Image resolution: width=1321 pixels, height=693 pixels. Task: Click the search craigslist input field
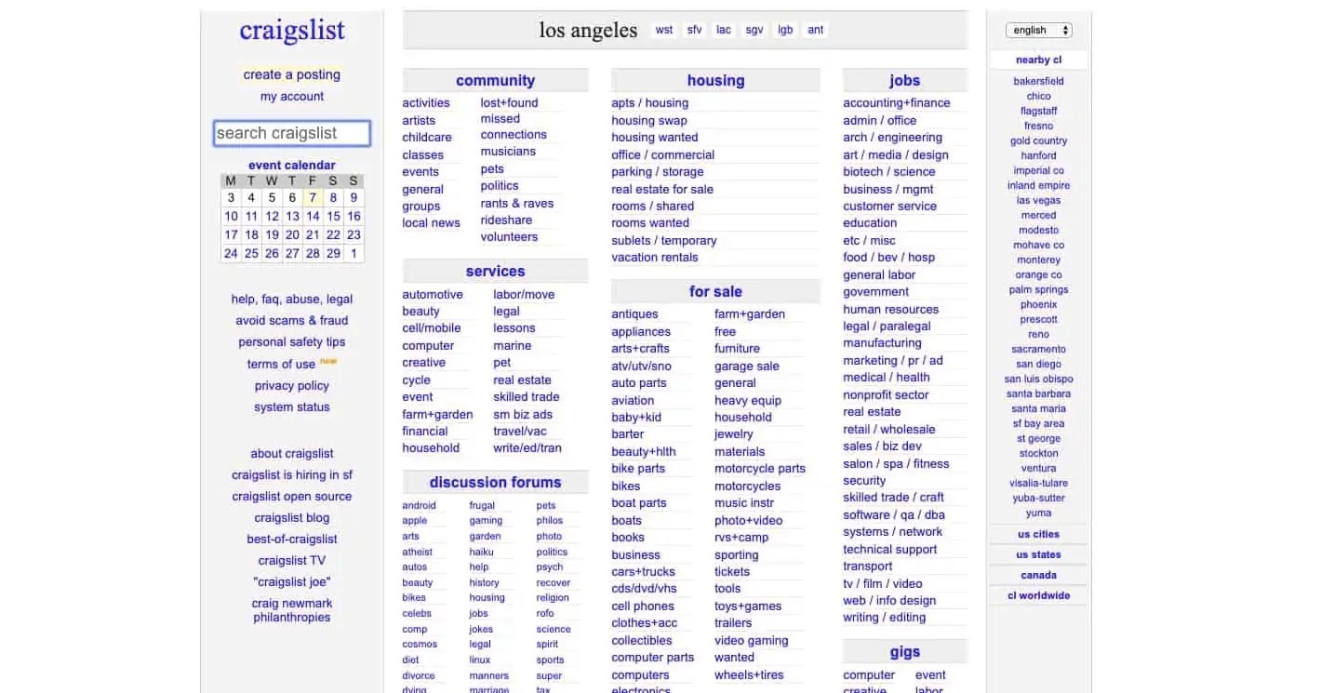pyautogui.click(x=291, y=133)
